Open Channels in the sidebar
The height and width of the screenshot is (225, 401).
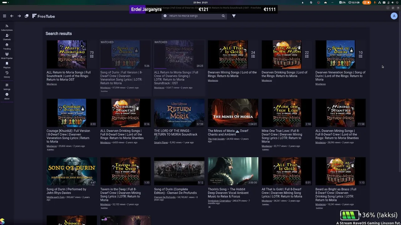(7, 37)
